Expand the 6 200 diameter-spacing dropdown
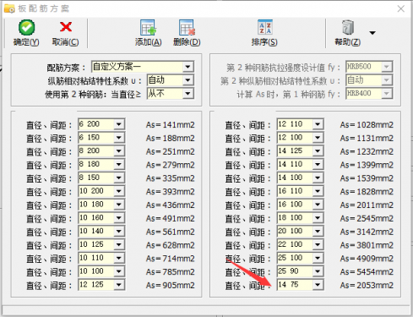This screenshot has width=413, height=317. 119,124
